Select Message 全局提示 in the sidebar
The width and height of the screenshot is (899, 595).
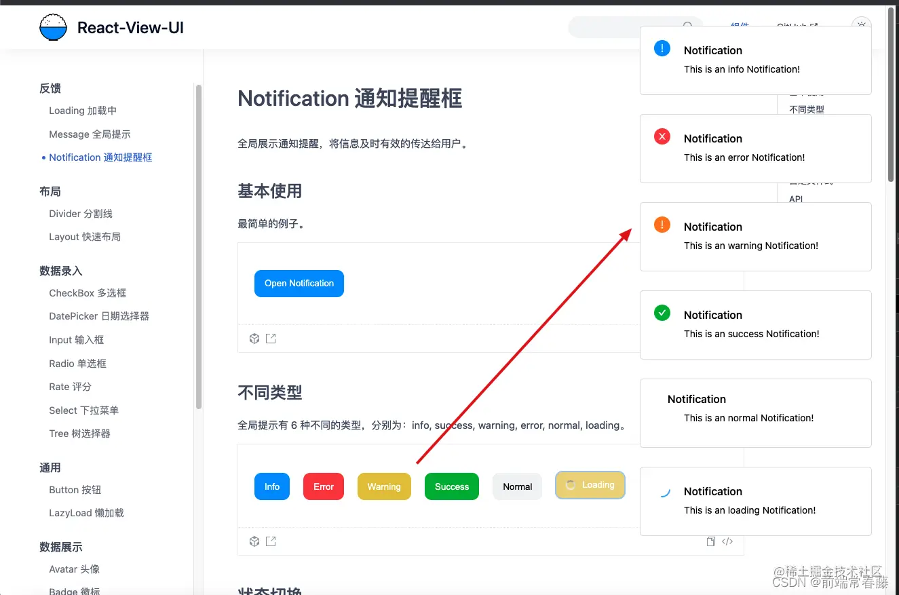[x=90, y=134]
